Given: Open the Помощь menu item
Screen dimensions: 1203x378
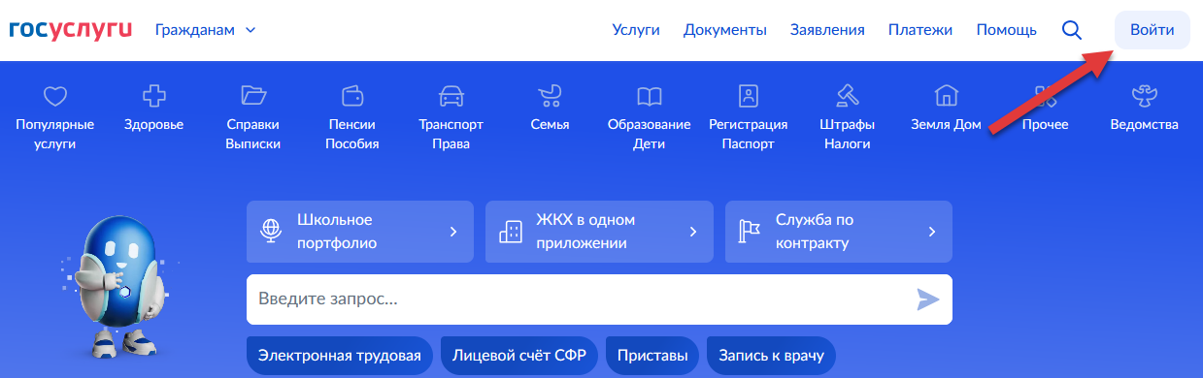Looking at the screenshot, I should pyautogui.click(x=1007, y=30).
